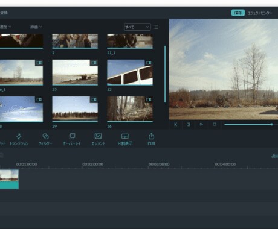Open the すべて filter dropdown
Screen dimensions: 278x229
click(x=137, y=27)
